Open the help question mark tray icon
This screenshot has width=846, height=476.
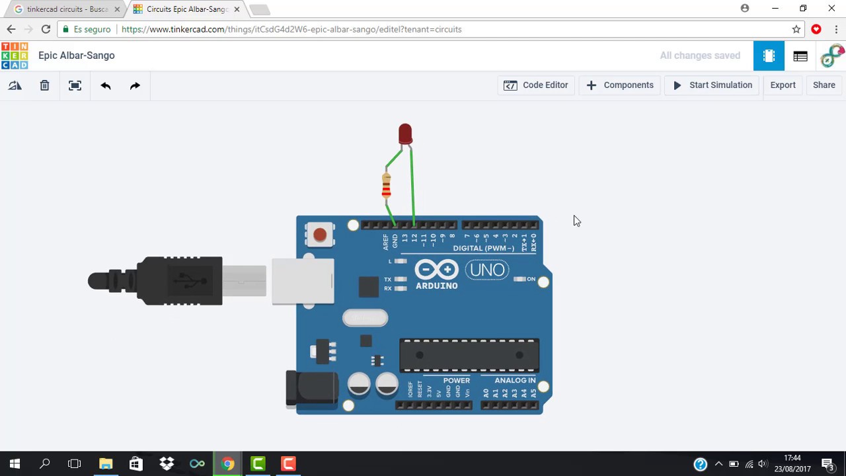(701, 464)
